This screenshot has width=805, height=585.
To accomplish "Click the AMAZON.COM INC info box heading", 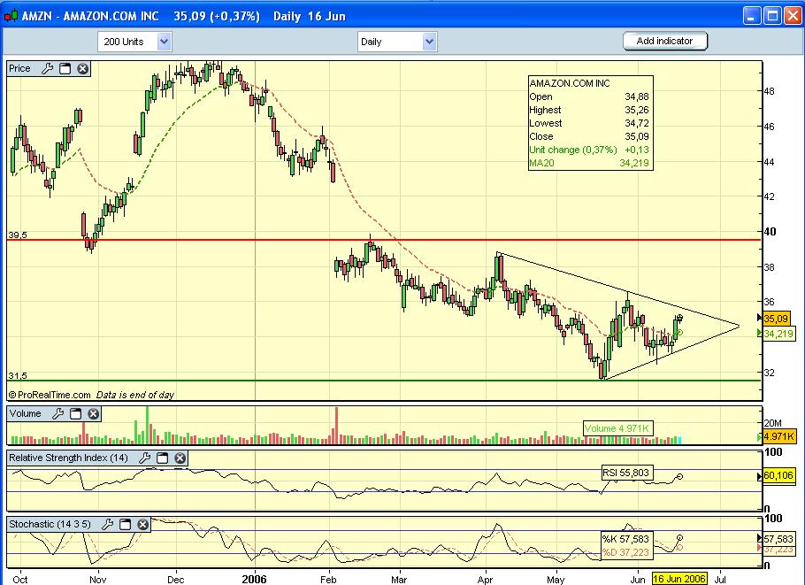I will pyautogui.click(x=570, y=83).
